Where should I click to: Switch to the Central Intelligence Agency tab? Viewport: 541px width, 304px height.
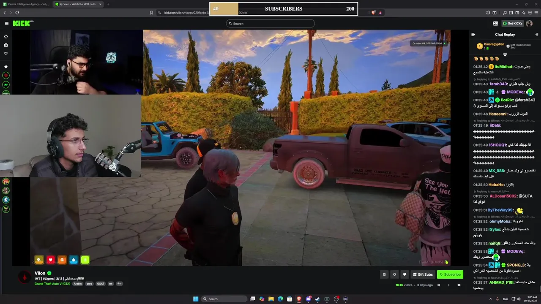tap(27, 4)
